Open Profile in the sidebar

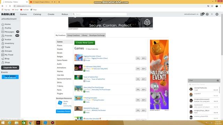(x=6, y=28)
